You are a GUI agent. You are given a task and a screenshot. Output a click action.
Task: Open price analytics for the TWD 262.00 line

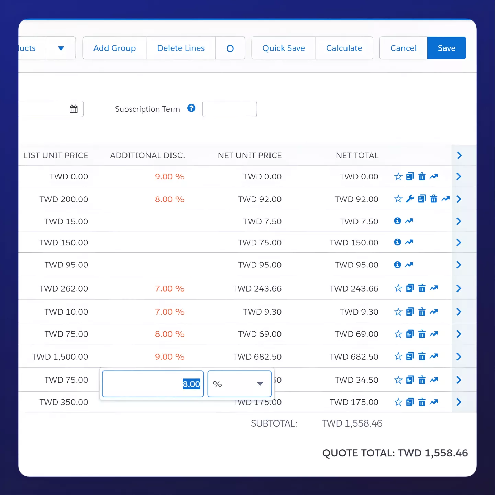coord(434,288)
